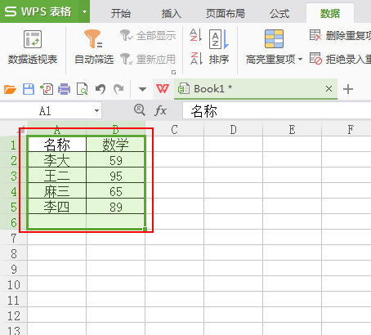This screenshot has width=371, height=335.
Task: Switch to the 公式 (Formulas) ribbon tab
Action: point(279,13)
